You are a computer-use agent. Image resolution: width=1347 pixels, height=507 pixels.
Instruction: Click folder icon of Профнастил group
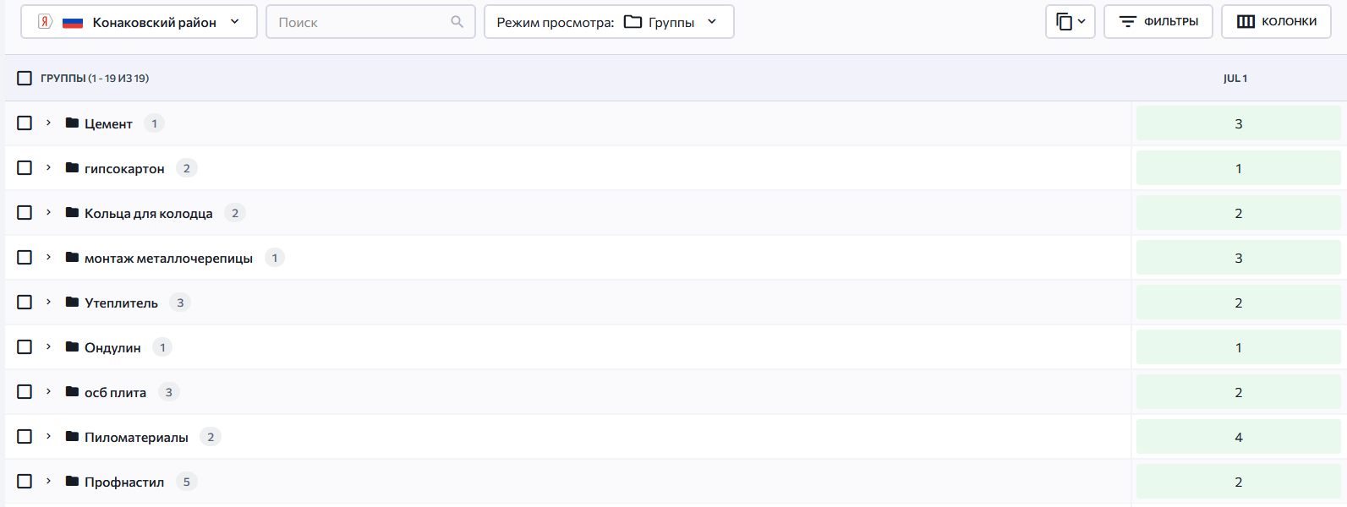[x=72, y=482]
